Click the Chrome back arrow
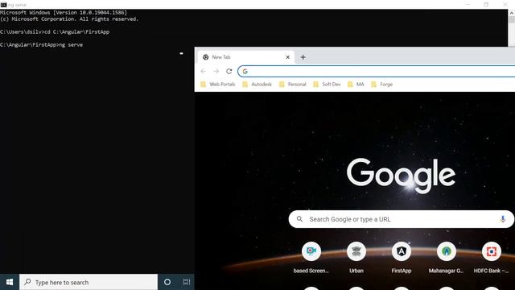 pyautogui.click(x=203, y=72)
